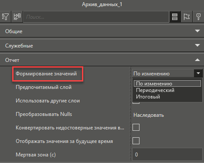Select the Формирование значений property label

pyautogui.click(x=46, y=74)
